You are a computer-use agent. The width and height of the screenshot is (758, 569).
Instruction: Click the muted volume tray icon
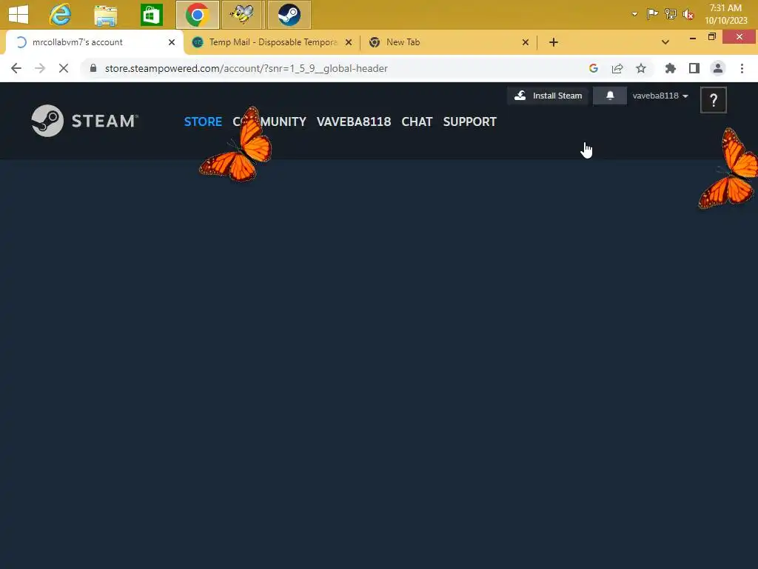(688, 15)
